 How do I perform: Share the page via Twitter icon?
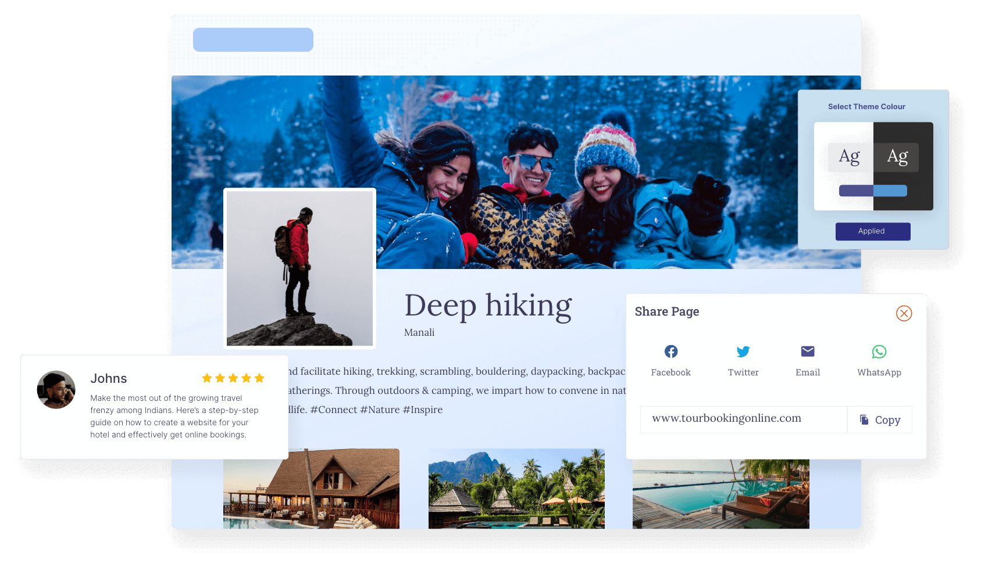tap(743, 351)
